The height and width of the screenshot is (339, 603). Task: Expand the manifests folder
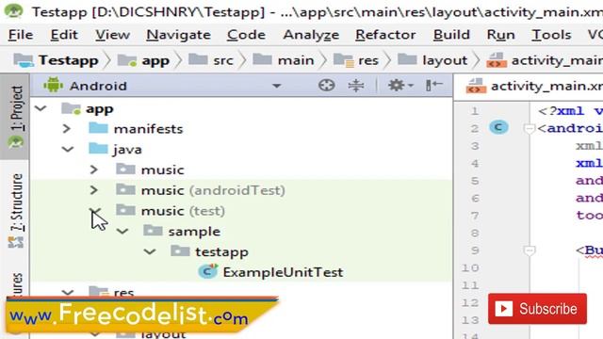pos(67,129)
